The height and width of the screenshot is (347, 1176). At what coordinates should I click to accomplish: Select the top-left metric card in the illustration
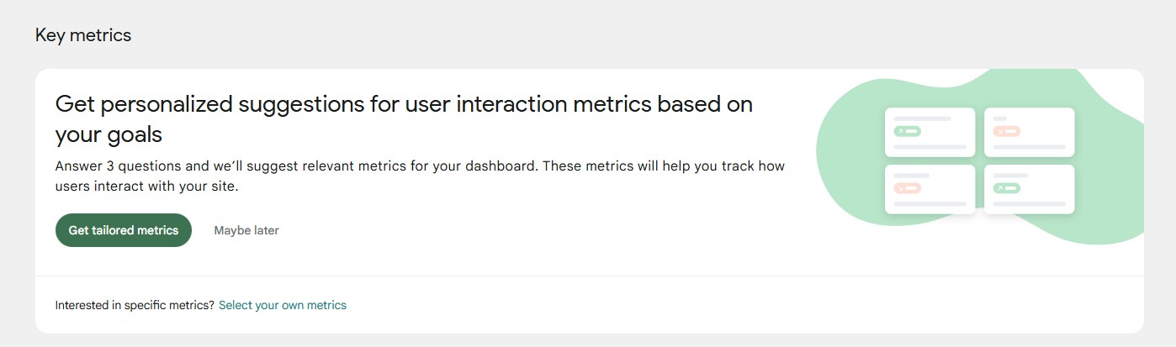coord(930,132)
